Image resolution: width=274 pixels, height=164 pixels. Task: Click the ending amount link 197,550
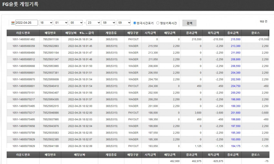point(236,126)
